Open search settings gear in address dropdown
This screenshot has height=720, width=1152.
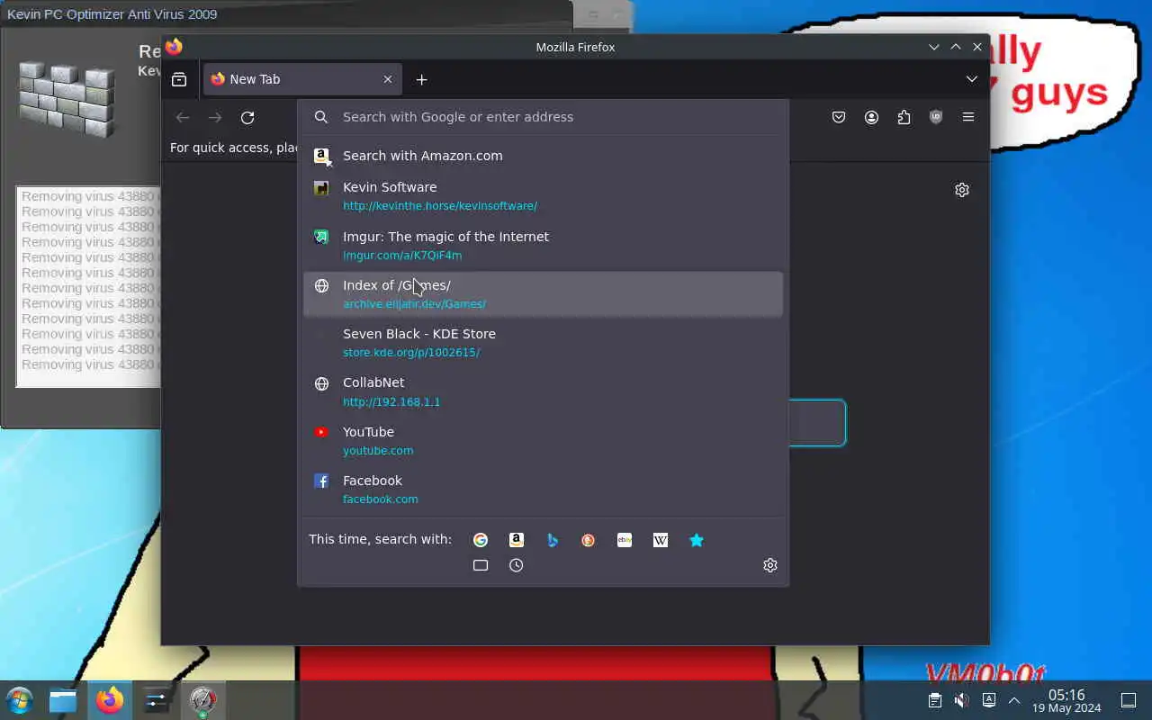pyautogui.click(x=770, y=565)
